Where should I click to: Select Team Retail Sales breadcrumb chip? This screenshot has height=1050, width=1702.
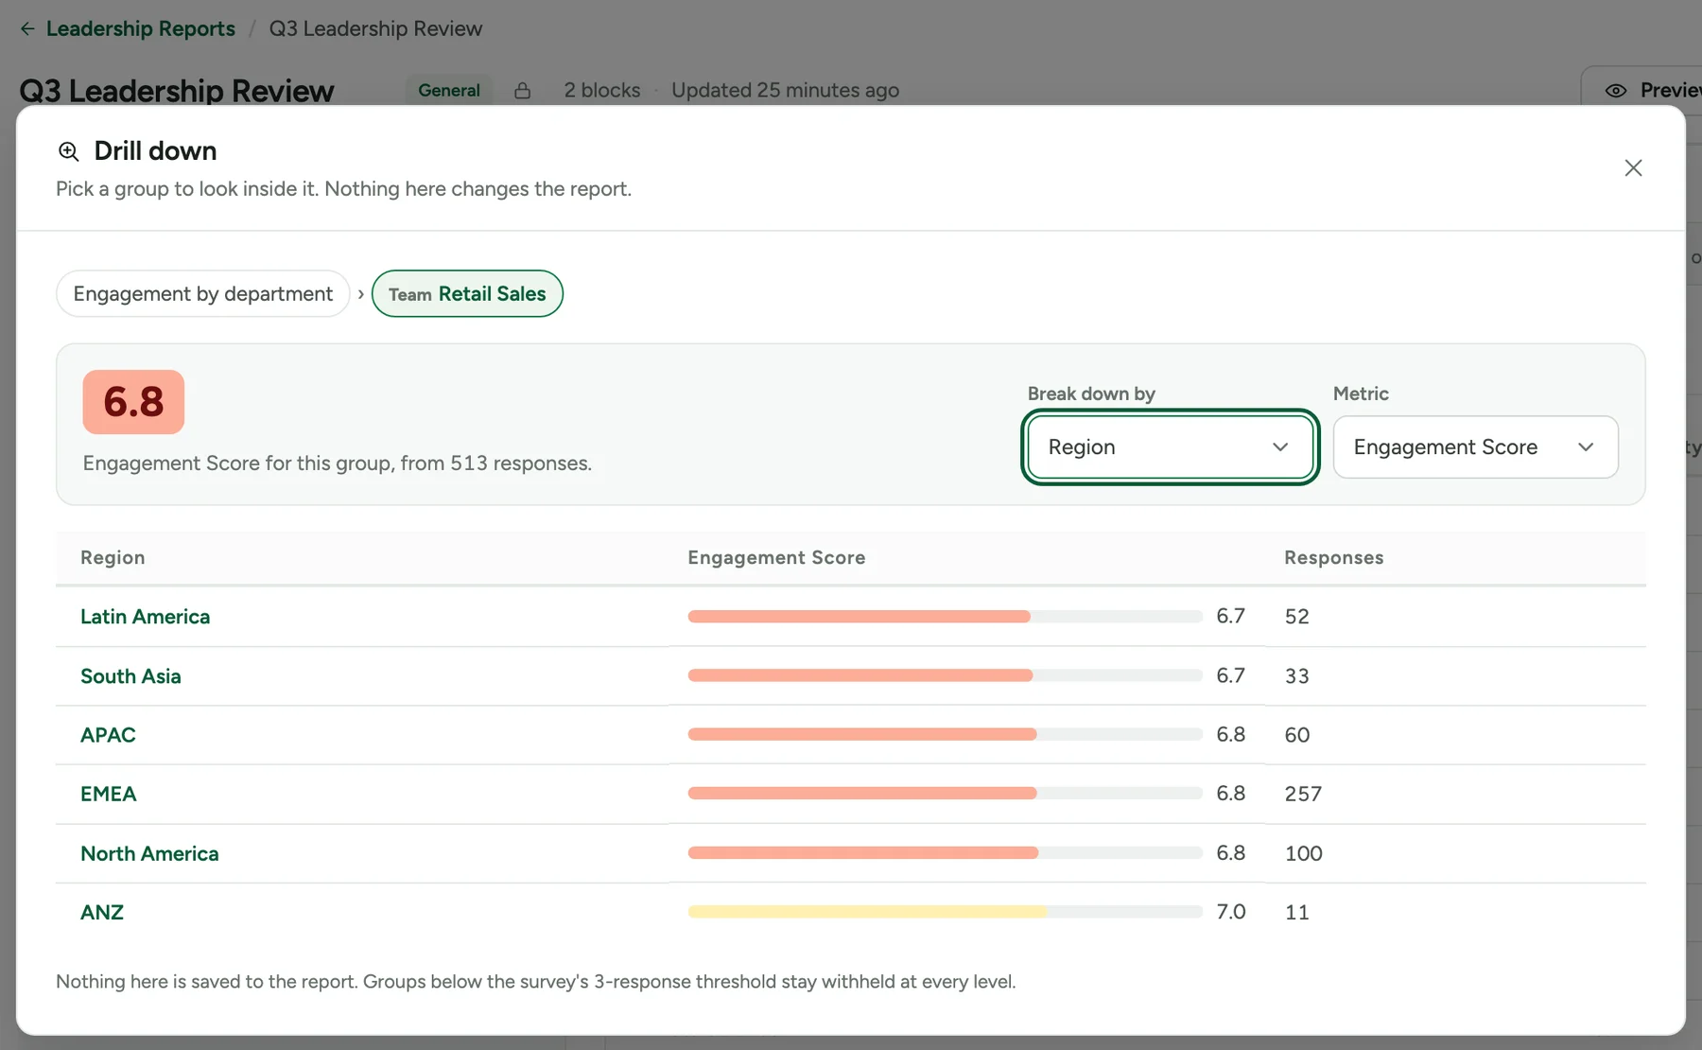[467, 294]
